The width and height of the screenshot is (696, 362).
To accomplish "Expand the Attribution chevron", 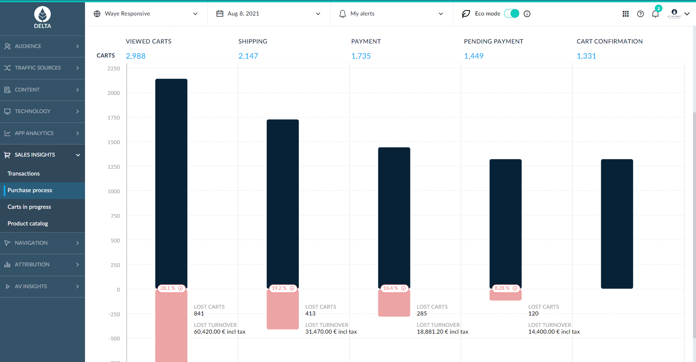I will click(77, 264).
